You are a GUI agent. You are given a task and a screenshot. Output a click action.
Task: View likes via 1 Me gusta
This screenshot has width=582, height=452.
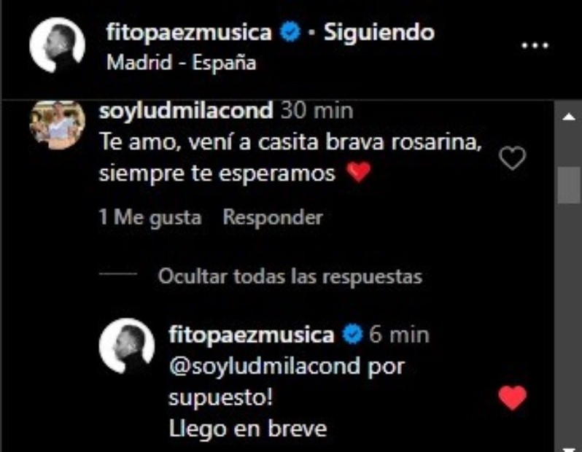150,217
